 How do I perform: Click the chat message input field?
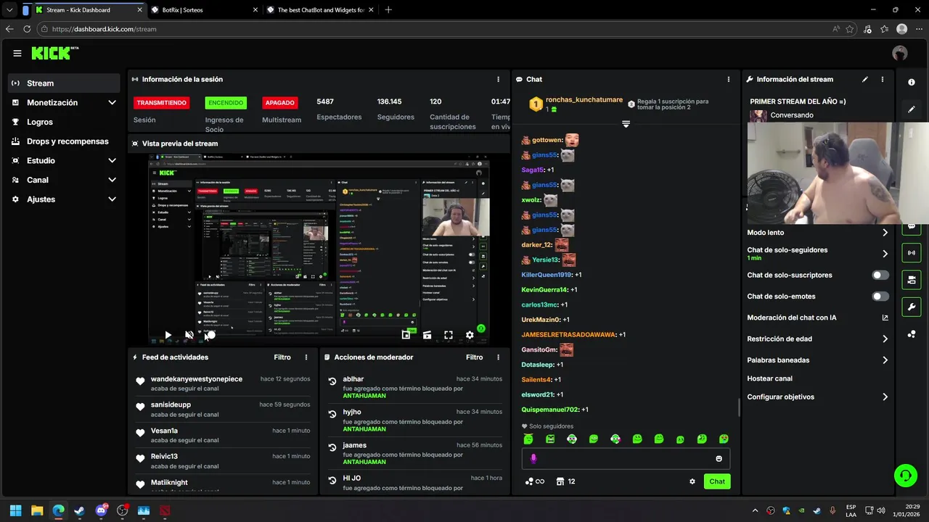pos(626,458)
